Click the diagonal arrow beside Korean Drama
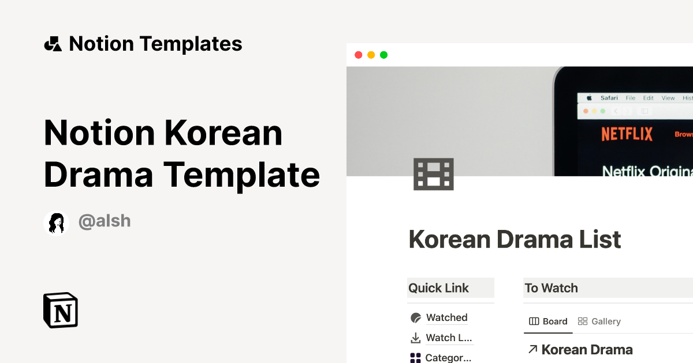 [x=532, y=349]
